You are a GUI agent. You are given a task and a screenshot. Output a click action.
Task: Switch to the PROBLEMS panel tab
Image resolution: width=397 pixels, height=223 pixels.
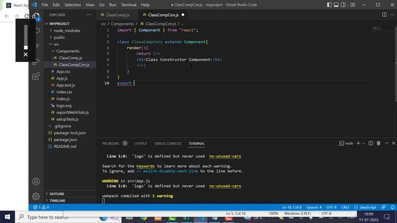(x=110, y=143)
